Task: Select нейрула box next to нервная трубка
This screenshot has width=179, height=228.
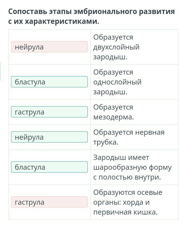Action: pyautogui.click(x=49, y=137)
